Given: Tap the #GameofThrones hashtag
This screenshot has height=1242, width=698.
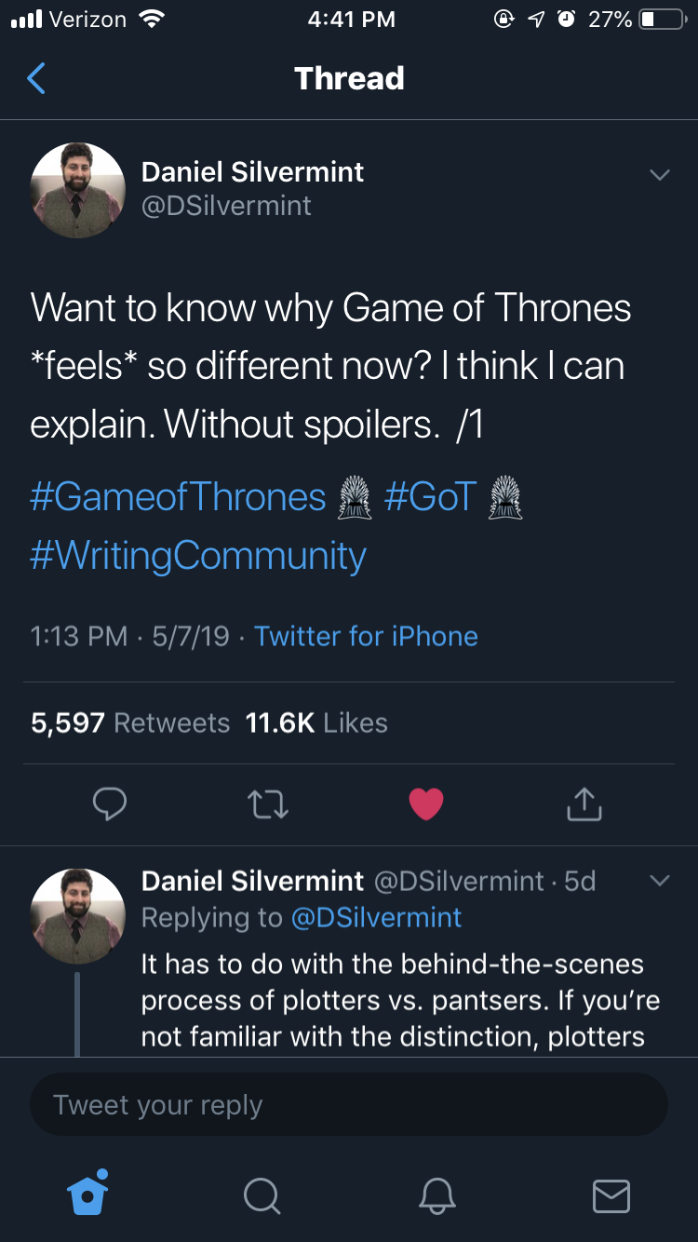Looking at the screenshot, I should click(x=178, y=497).
